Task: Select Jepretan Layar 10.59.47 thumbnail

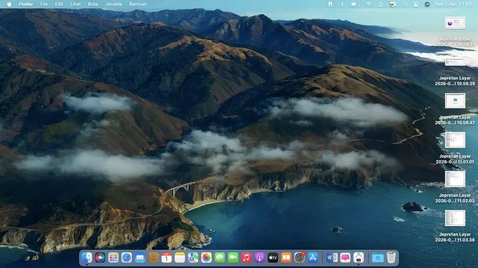Action: pyautogui.click(x=455, y=101)
